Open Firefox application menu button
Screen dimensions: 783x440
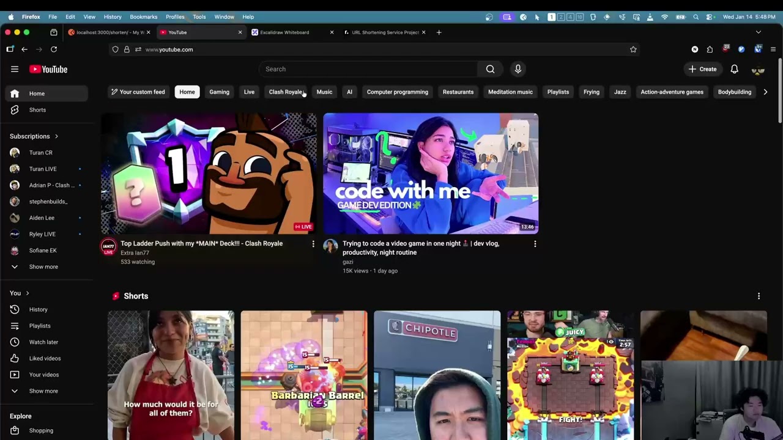pos(773,50)
